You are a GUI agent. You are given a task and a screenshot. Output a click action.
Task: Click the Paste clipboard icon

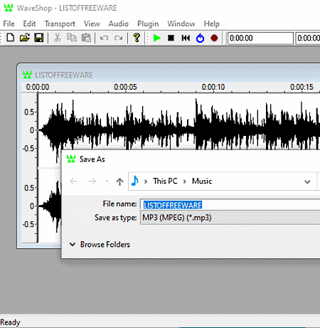pos(86,38)
